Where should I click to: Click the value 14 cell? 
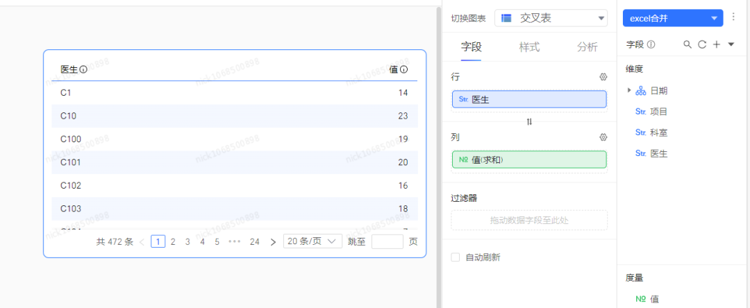pyautogui.click(x=403, y=93)
